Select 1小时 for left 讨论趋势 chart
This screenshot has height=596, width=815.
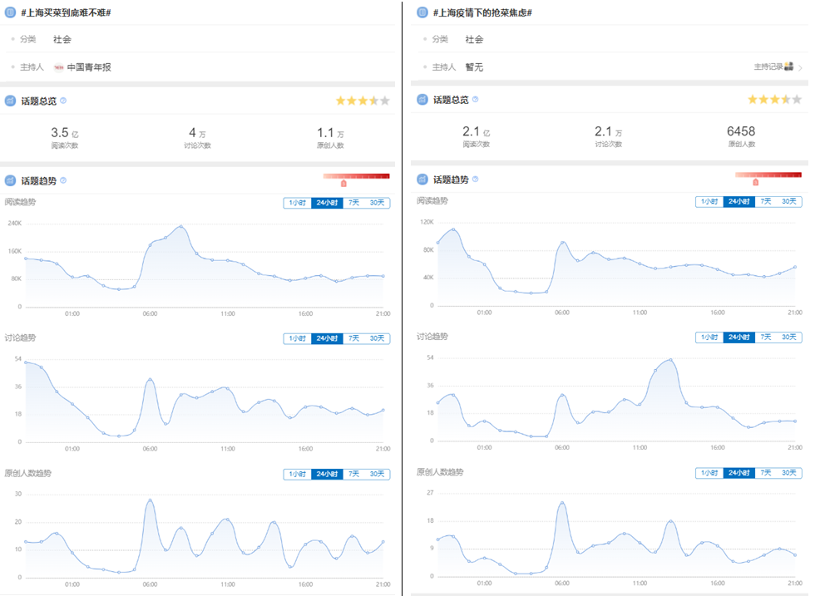coord(298,338)
